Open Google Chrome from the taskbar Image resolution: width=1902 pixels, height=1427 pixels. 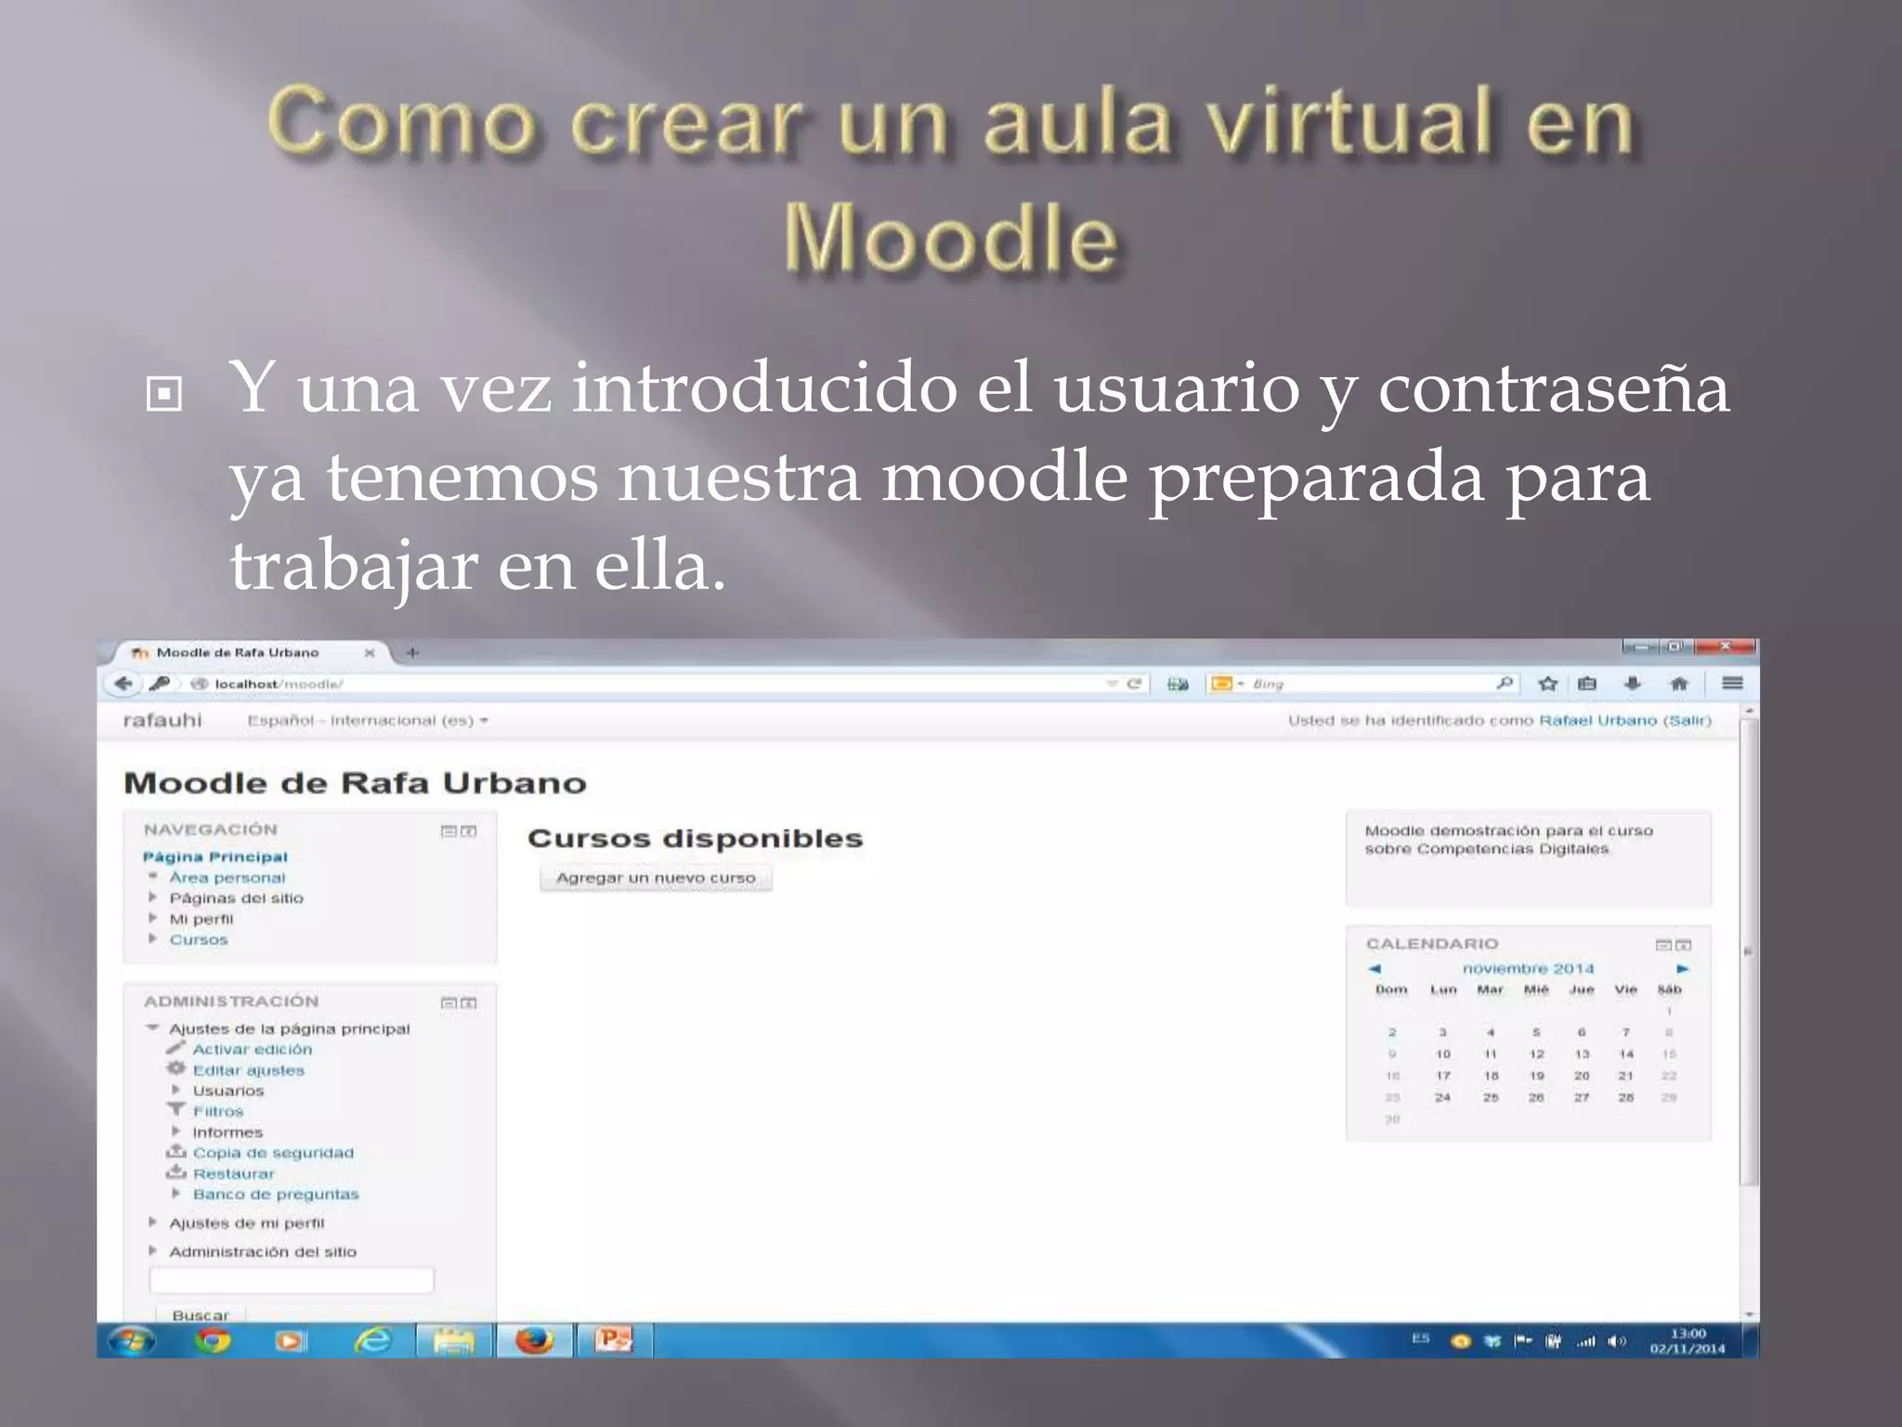coord(213,1341)
